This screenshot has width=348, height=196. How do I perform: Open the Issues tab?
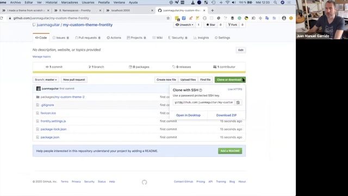pyautogui.click(x=60, y=38)
